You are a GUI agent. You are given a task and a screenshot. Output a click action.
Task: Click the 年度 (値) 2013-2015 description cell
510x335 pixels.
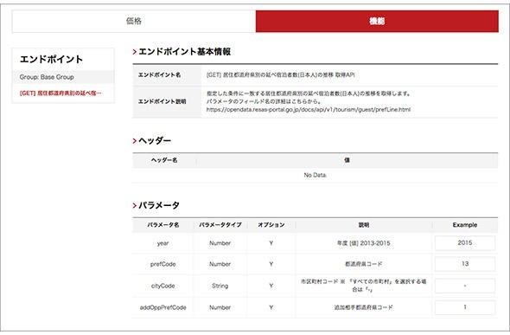364,243
